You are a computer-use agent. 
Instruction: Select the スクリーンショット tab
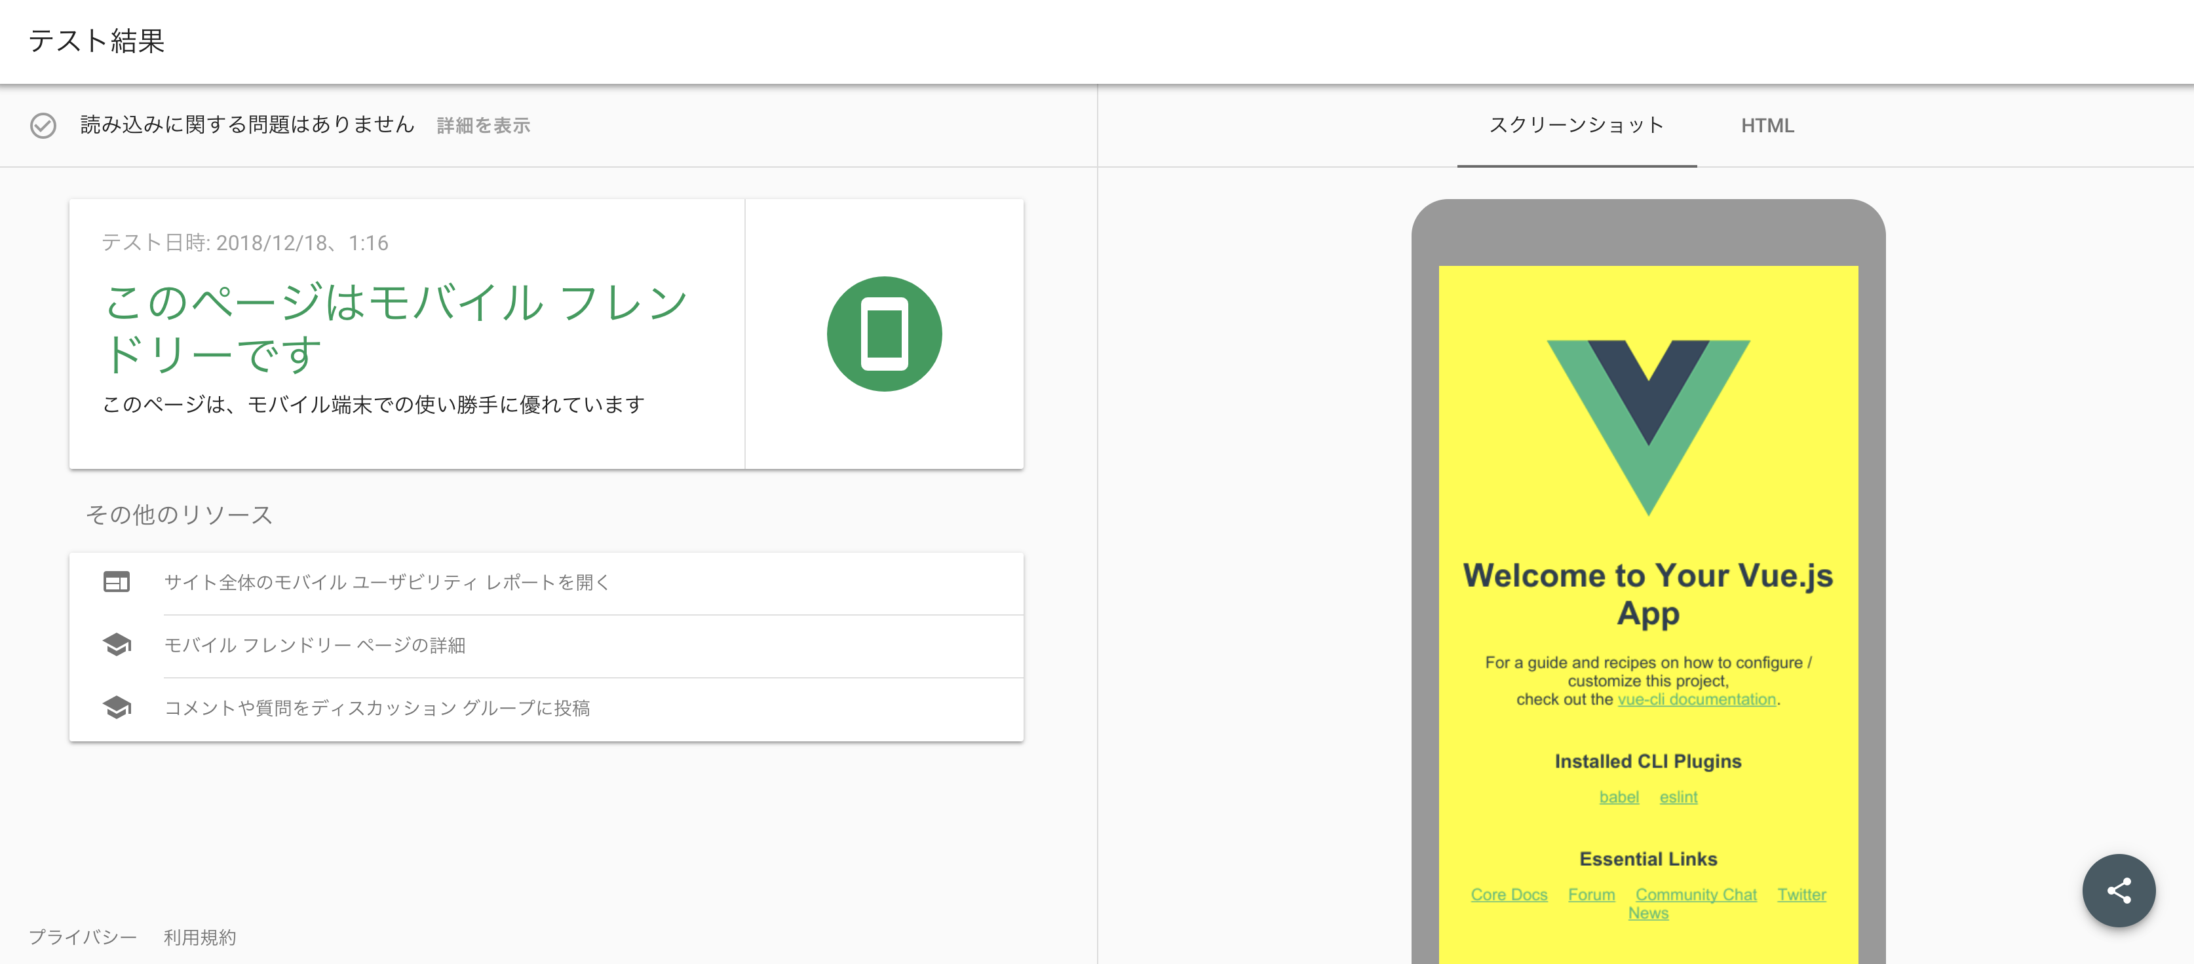[1575, 126]
